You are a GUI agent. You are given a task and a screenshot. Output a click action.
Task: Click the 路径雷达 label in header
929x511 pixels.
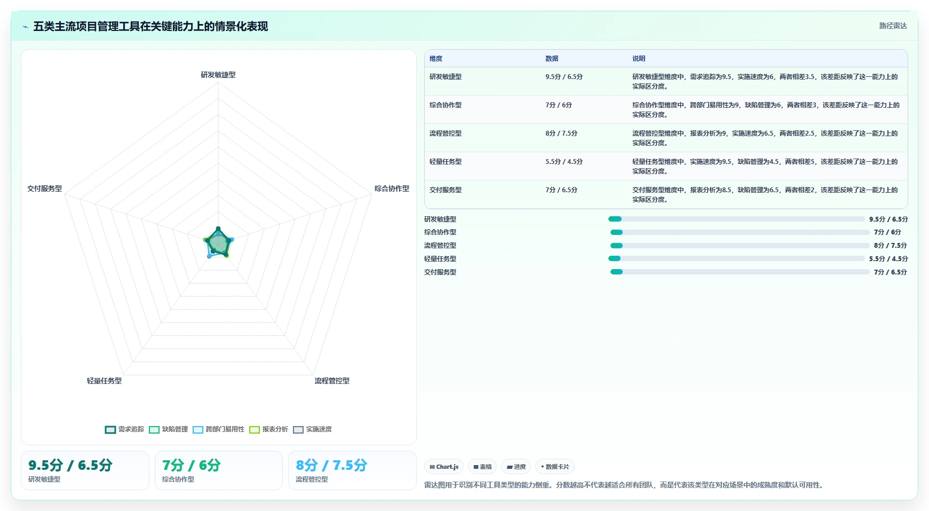coord(893,26)
